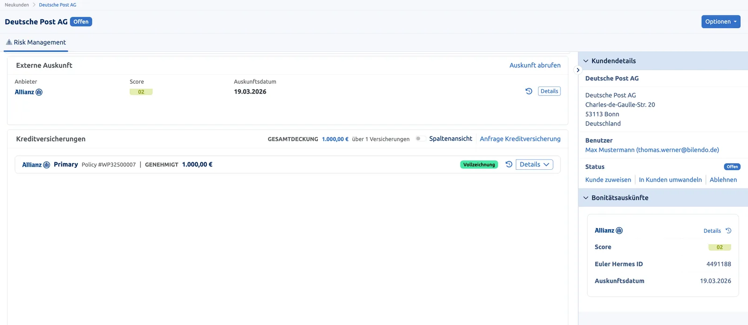This screenshot has height=325, width=748.
Task: Click address line Charles-de-Gaulle-Str. 20
Action: (620, 105)
